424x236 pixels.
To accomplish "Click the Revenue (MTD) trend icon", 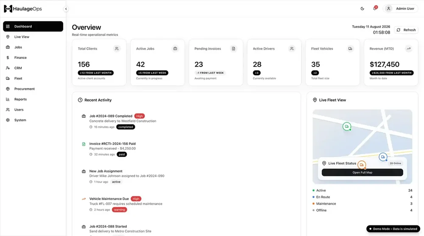I will pos(409,49).
